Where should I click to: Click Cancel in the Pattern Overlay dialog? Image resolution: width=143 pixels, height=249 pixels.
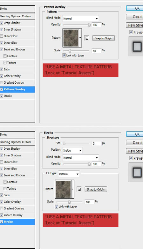point(135,17)
